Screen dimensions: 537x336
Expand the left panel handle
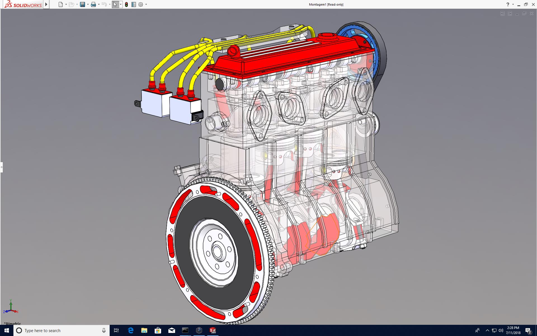(x=1, y=167)
